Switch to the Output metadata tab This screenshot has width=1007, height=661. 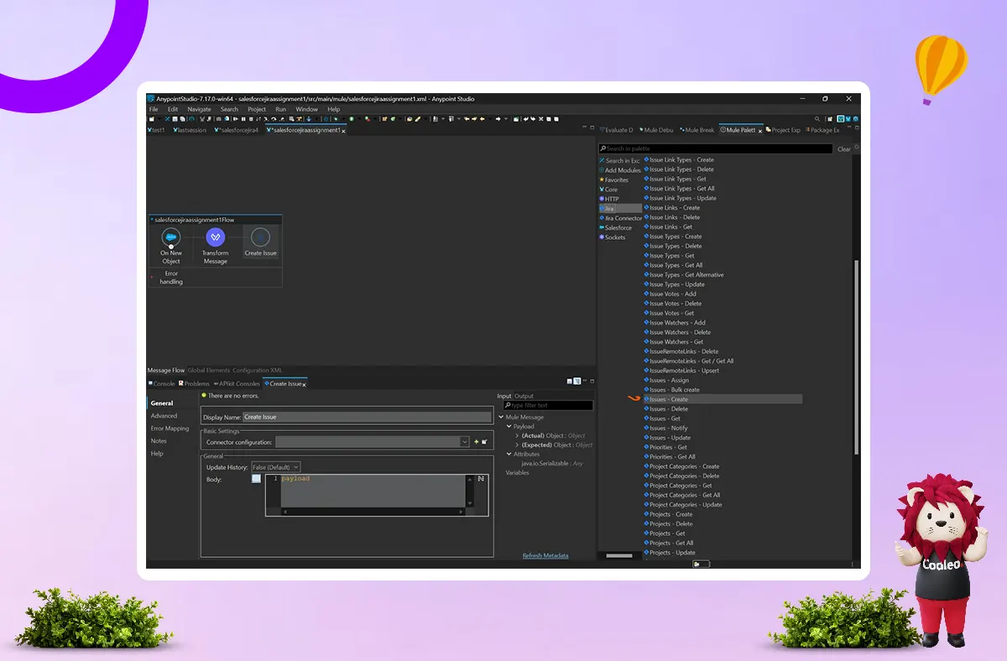[x=524, y=396]
